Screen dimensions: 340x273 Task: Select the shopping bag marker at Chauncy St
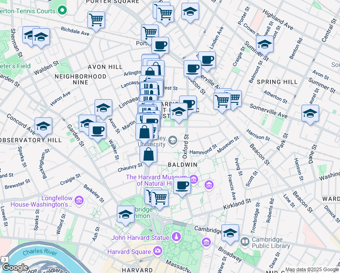tap(148, 154)
